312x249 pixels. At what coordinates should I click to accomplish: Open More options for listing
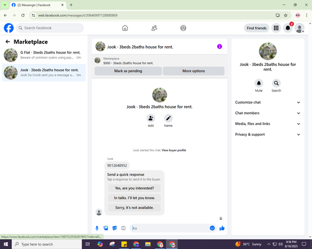pyautogui.click(x=193, y=71)
